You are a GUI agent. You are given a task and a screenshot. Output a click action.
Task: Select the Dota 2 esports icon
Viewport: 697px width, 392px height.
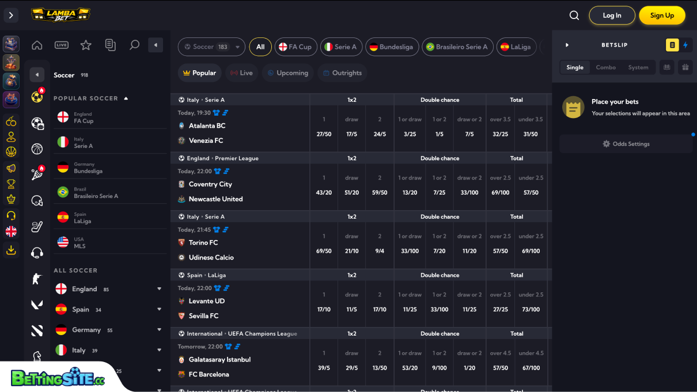coord(37,330)
